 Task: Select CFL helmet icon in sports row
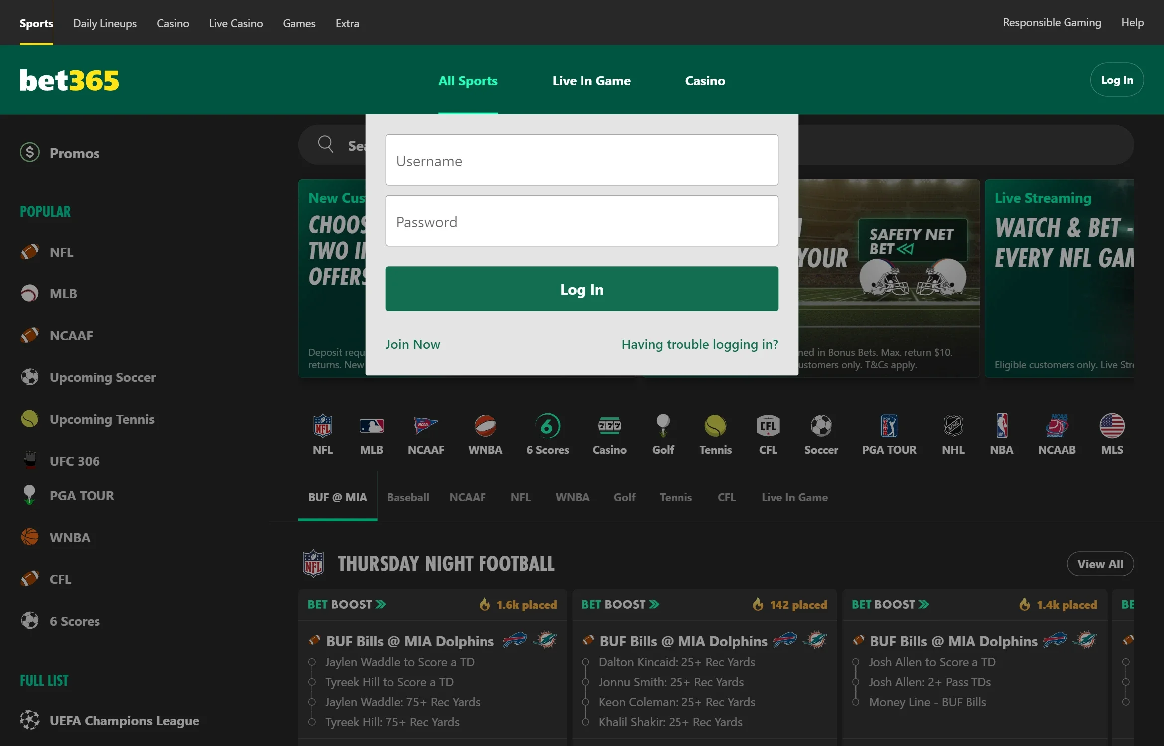point(768,426)
